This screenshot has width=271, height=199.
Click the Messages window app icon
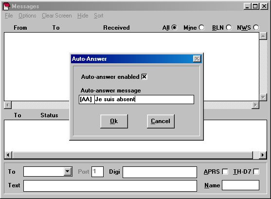point(6,6)
